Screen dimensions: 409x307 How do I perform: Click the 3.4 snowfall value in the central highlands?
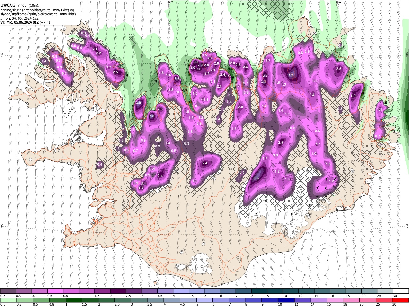(x=256, y=178)
